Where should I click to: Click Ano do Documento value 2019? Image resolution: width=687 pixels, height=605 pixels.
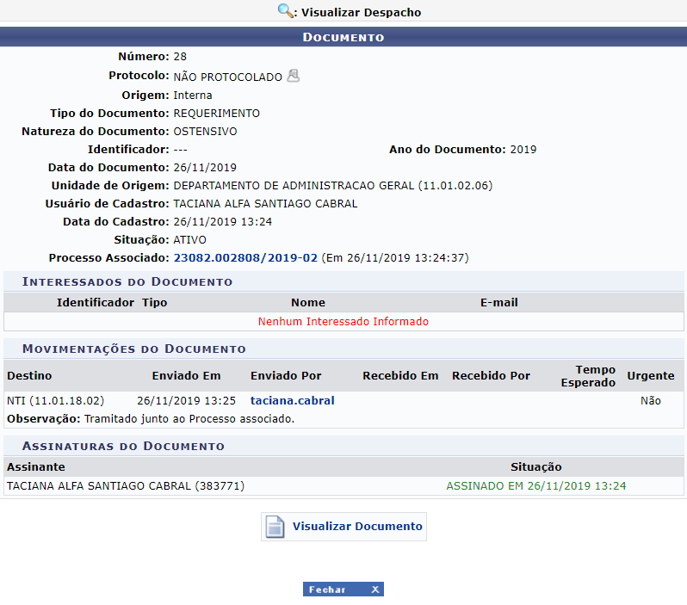pos(523,150)
